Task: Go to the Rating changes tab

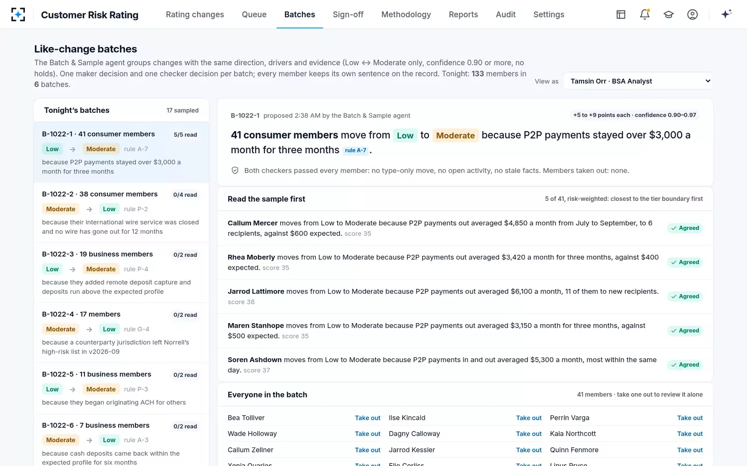Action: pos(195,14)
